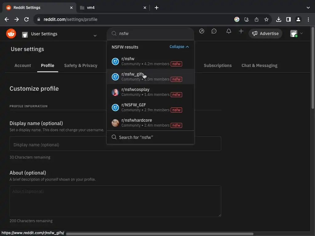Select the r/nsfwhardcore community result
315x236 pixels.
click(x=150, y=123)
